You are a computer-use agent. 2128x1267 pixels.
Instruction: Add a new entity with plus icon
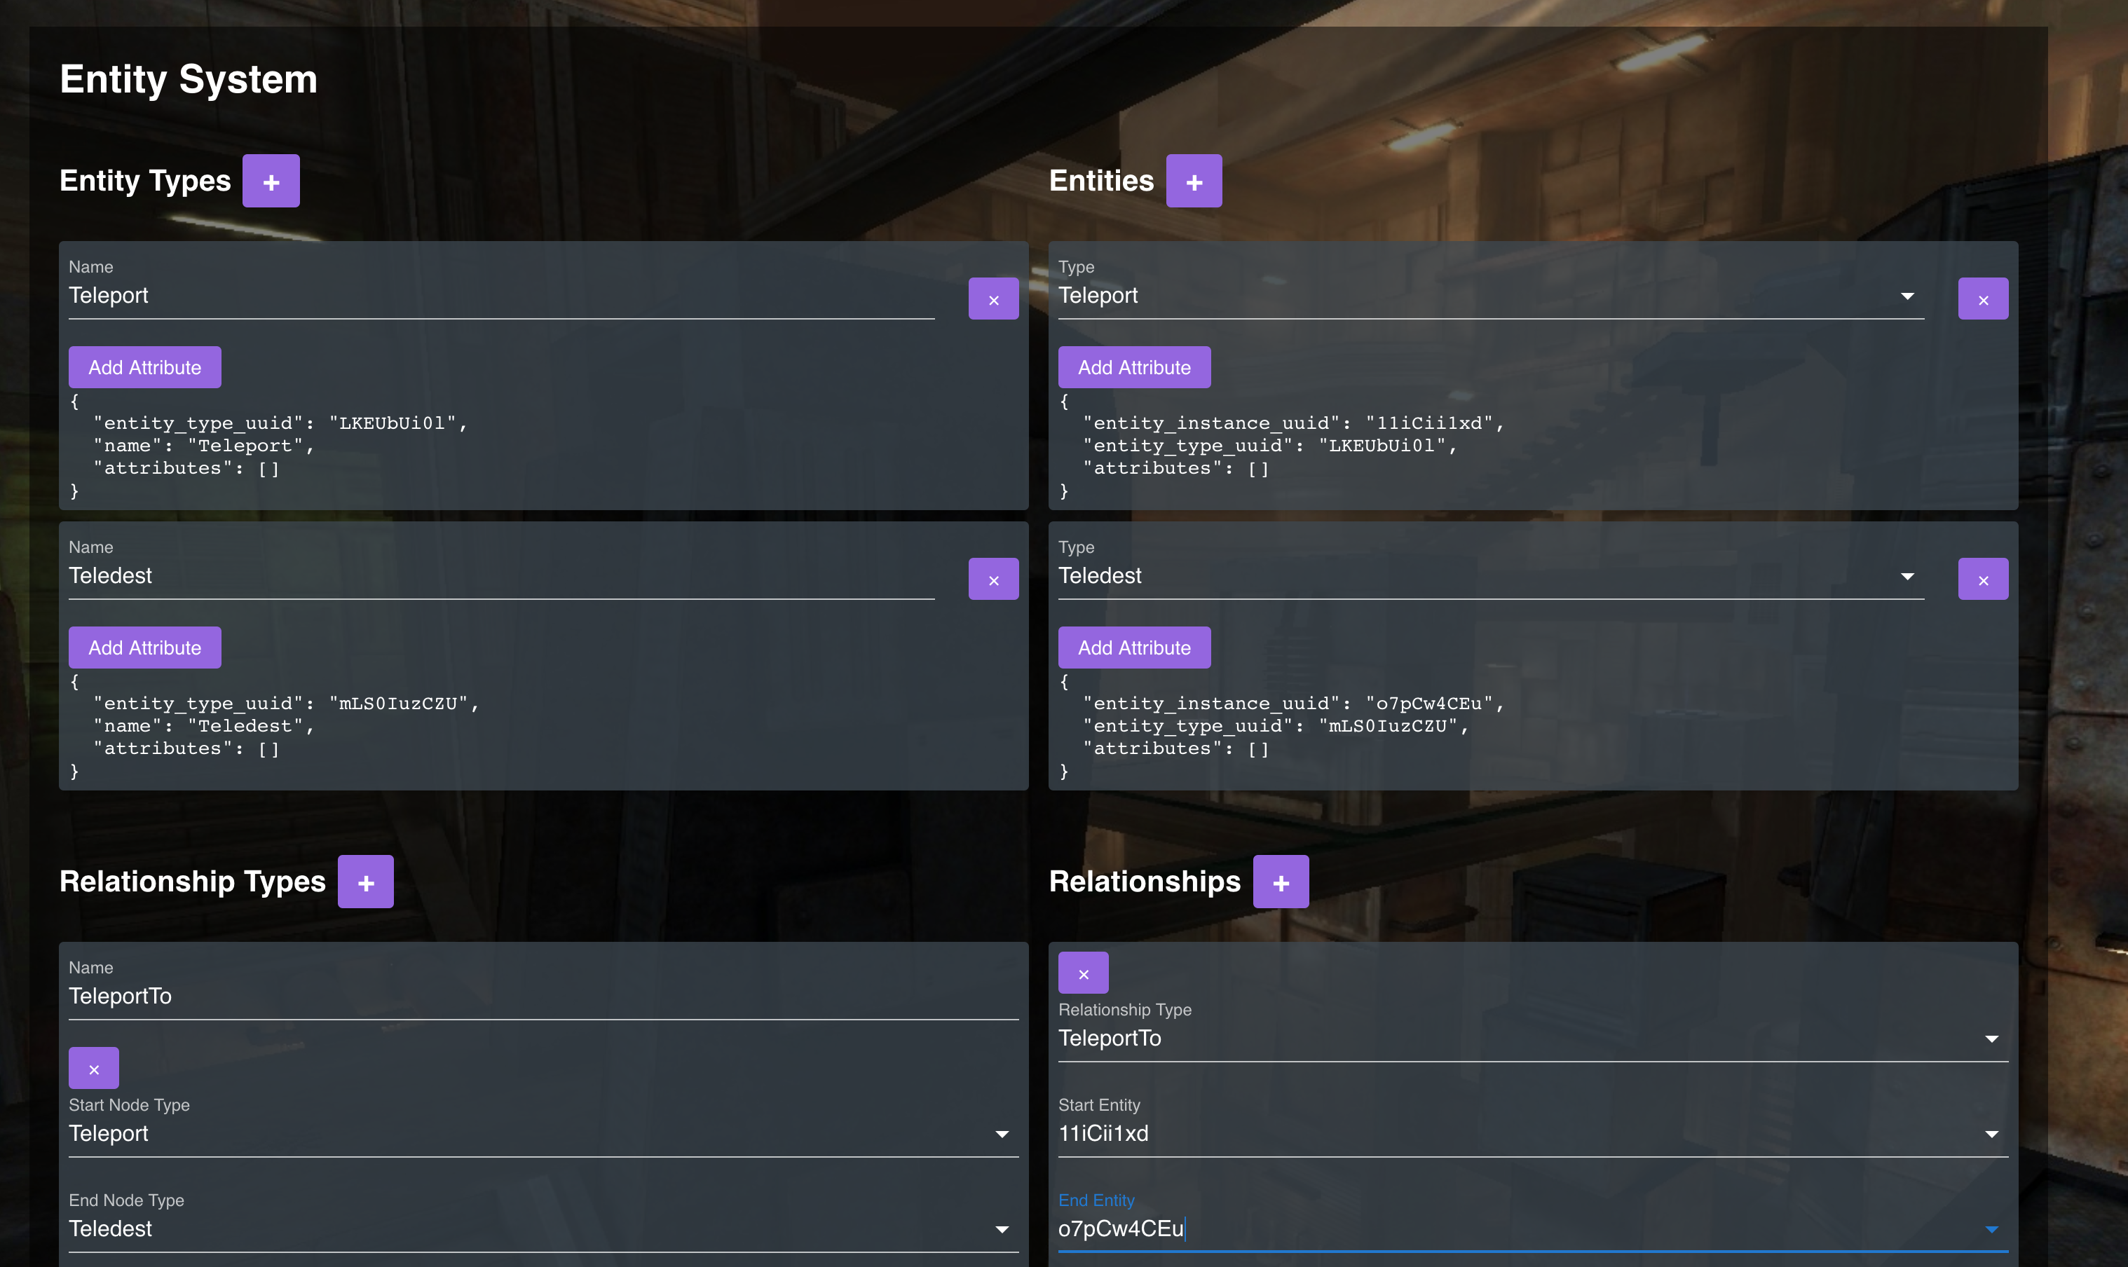point(1194,181)
